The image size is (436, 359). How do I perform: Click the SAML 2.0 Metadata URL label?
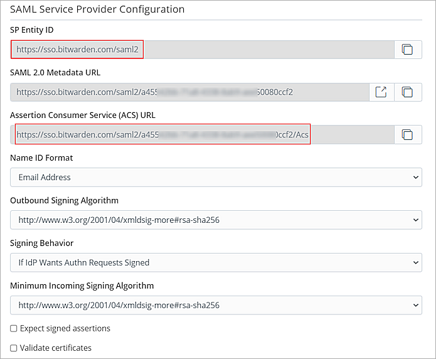coord(55,72)
